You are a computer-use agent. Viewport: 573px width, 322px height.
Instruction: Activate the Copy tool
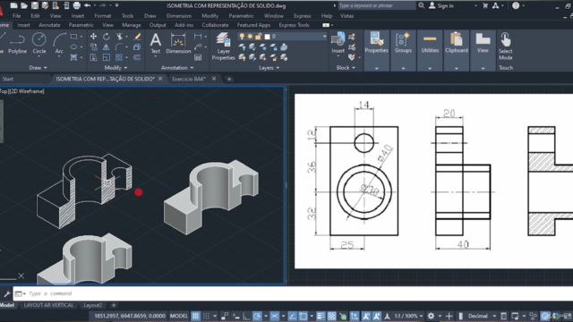93,47
